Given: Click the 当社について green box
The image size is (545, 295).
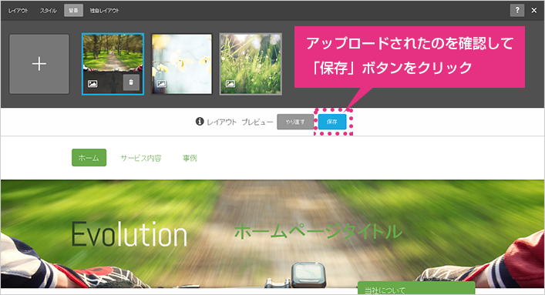Looking at the screenshot, I should tap(416, 288).
